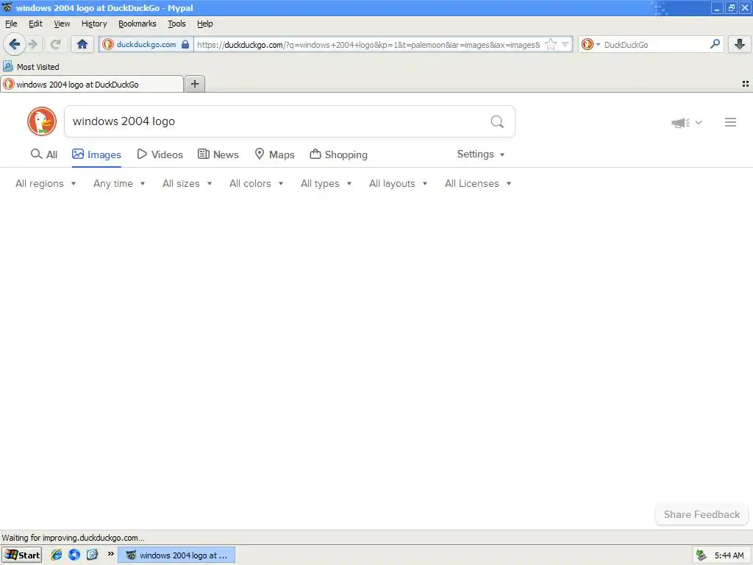The image size is (753, 565).
Task: Open the DuckDuckGo hamburger menu
Action: 730,122
